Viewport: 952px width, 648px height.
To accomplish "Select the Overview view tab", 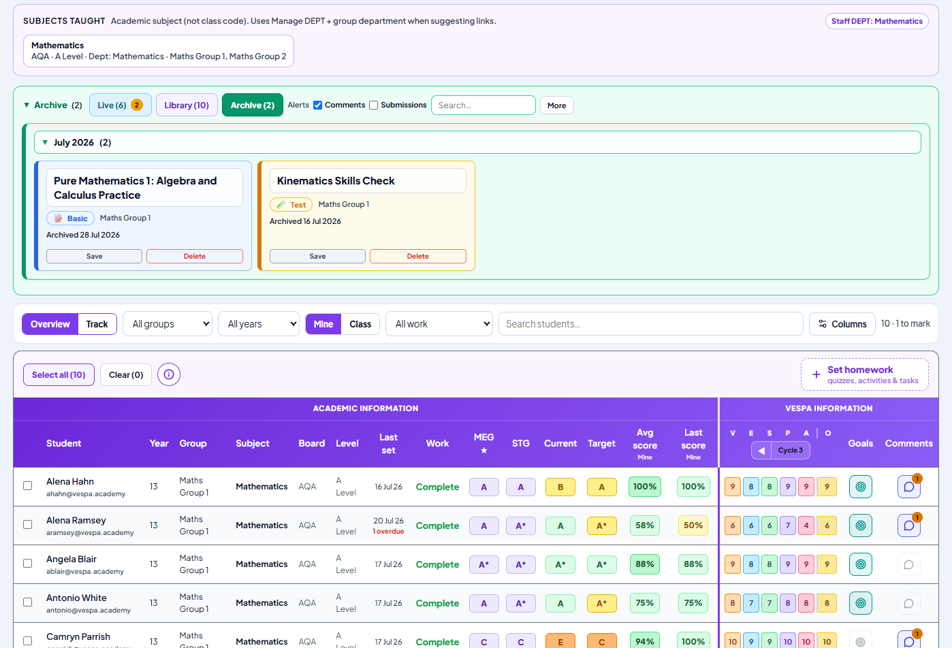I will tap(50, 324).
